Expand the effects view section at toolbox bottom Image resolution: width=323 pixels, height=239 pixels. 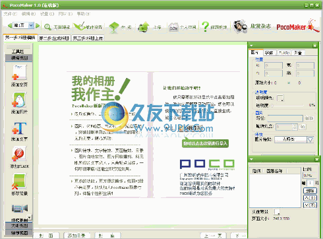coord(19,232)
